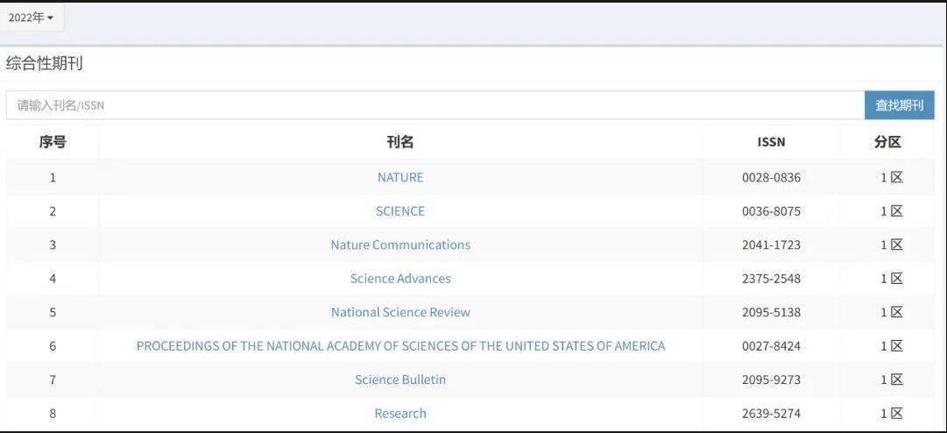Image resolution: width=947 pixels, height=433 pixels.
Task: Click the 序号 column header
Action: click(x=53, y=142)
